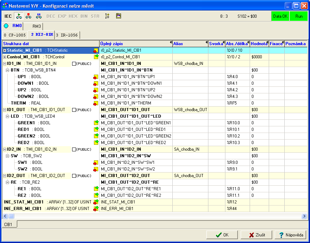Screen dimensions: 310x243
Task: Click the DEC display format button
Action: pos(51,16)
